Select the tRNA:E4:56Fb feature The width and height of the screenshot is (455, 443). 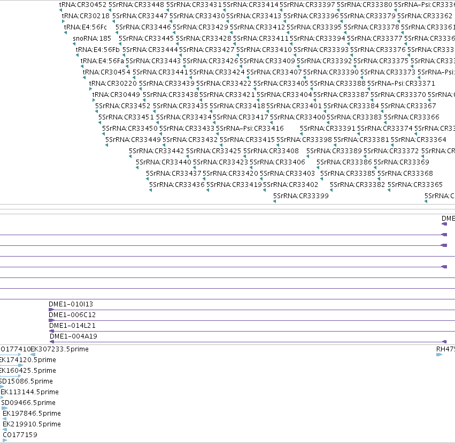click(97, 50)
